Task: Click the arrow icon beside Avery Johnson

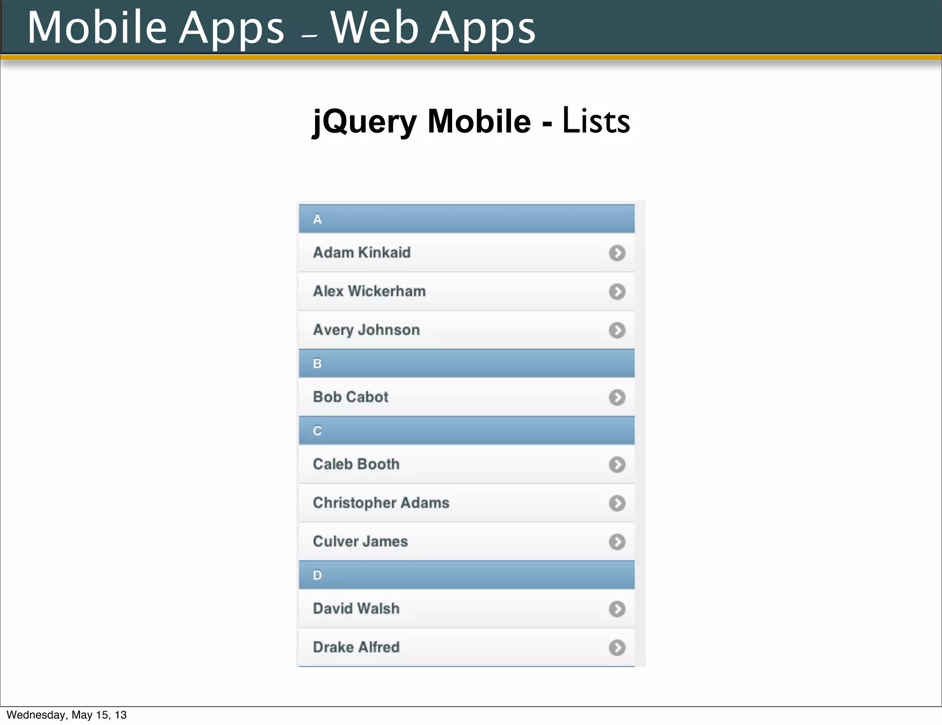Action: (x=617, y=330)
